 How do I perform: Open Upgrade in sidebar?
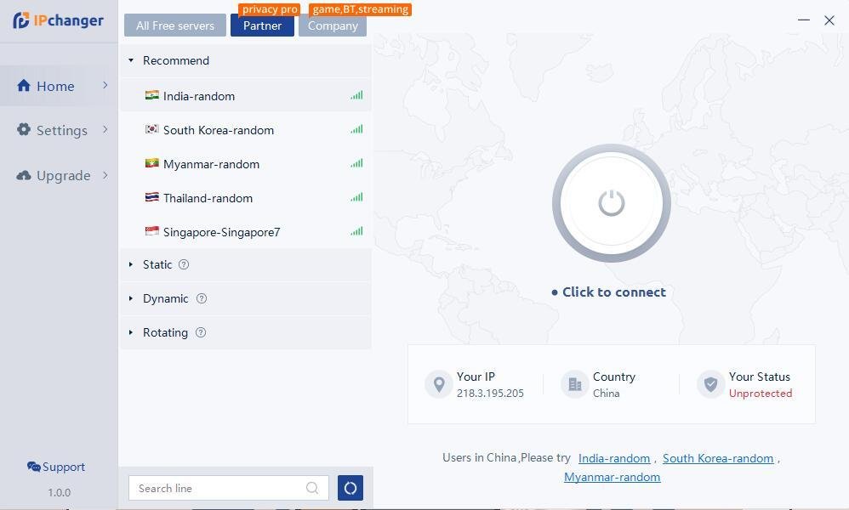[x=59, y=175]
